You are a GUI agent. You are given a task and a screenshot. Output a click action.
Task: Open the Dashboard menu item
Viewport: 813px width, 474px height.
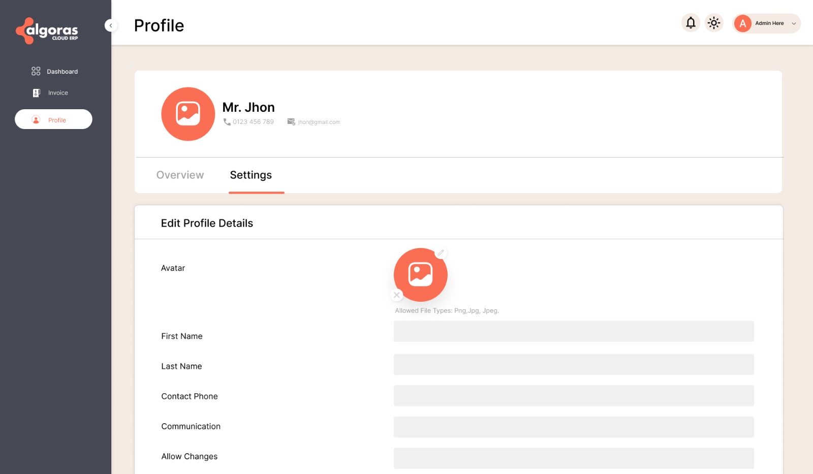click(54, 72)
